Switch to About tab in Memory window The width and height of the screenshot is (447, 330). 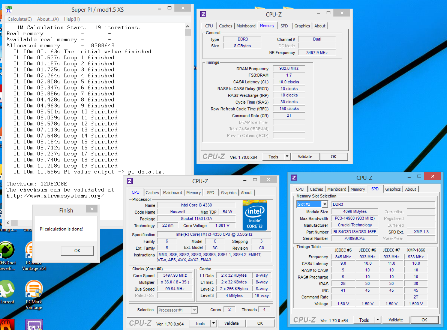[320, 26]
